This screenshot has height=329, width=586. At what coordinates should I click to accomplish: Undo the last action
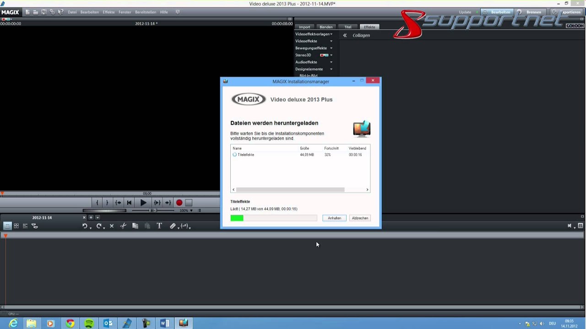tap(85, 226)
